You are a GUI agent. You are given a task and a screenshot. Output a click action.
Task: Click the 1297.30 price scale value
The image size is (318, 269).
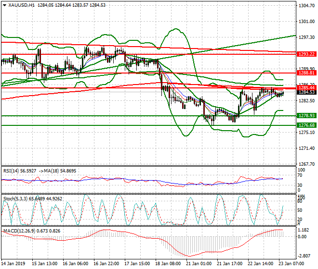306,37
